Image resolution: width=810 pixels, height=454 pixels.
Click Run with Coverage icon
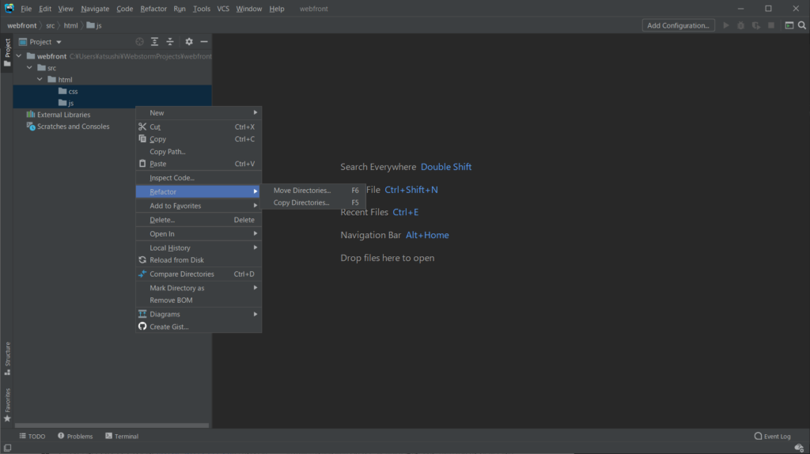coord(755,25)
